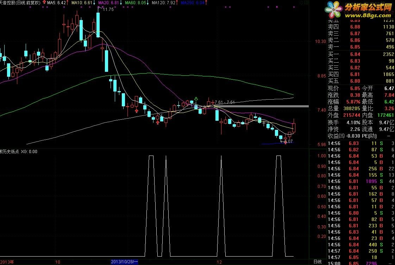
Task: Click the highlighted 2013/10/28/一 date label
Action: point(124,262)
